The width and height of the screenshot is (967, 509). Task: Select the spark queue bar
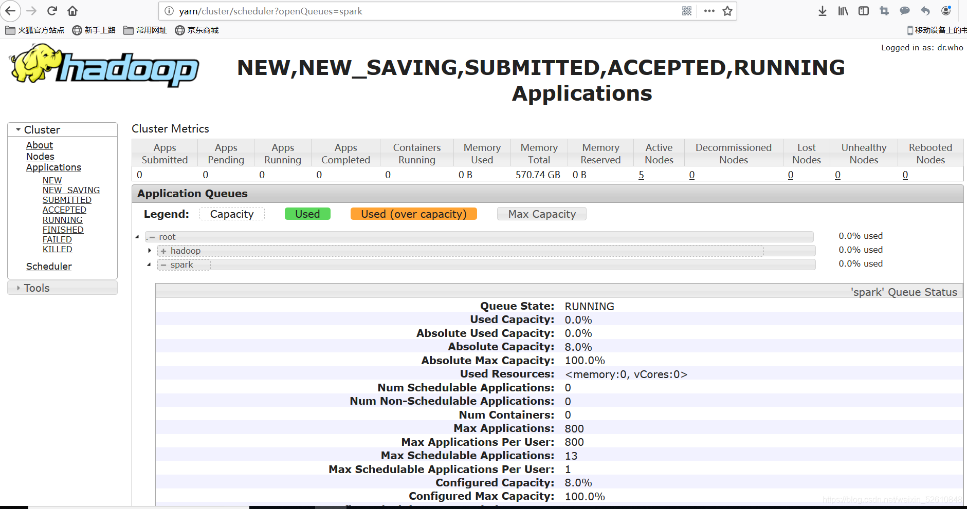coord(486,265)
